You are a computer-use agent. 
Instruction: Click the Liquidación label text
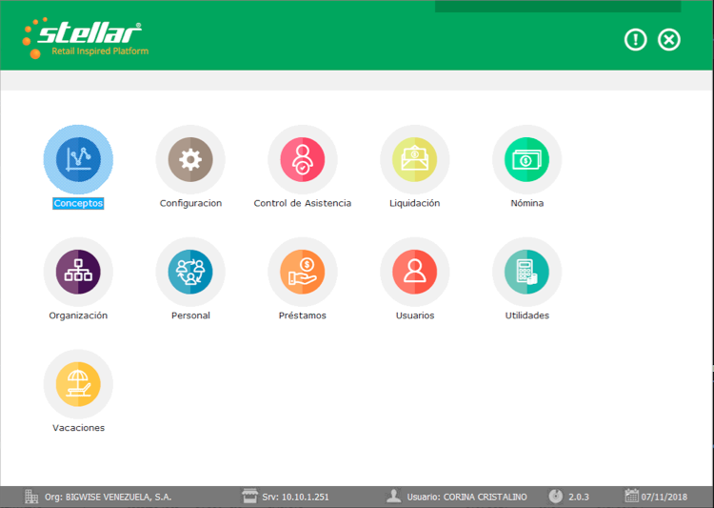point(414,203)
